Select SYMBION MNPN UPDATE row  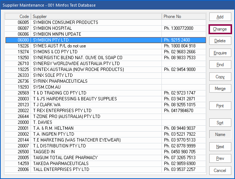[105, 34]
